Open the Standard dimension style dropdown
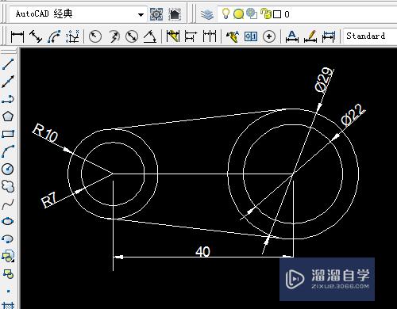Screen dimensions: 397x309 click(370, 36)
